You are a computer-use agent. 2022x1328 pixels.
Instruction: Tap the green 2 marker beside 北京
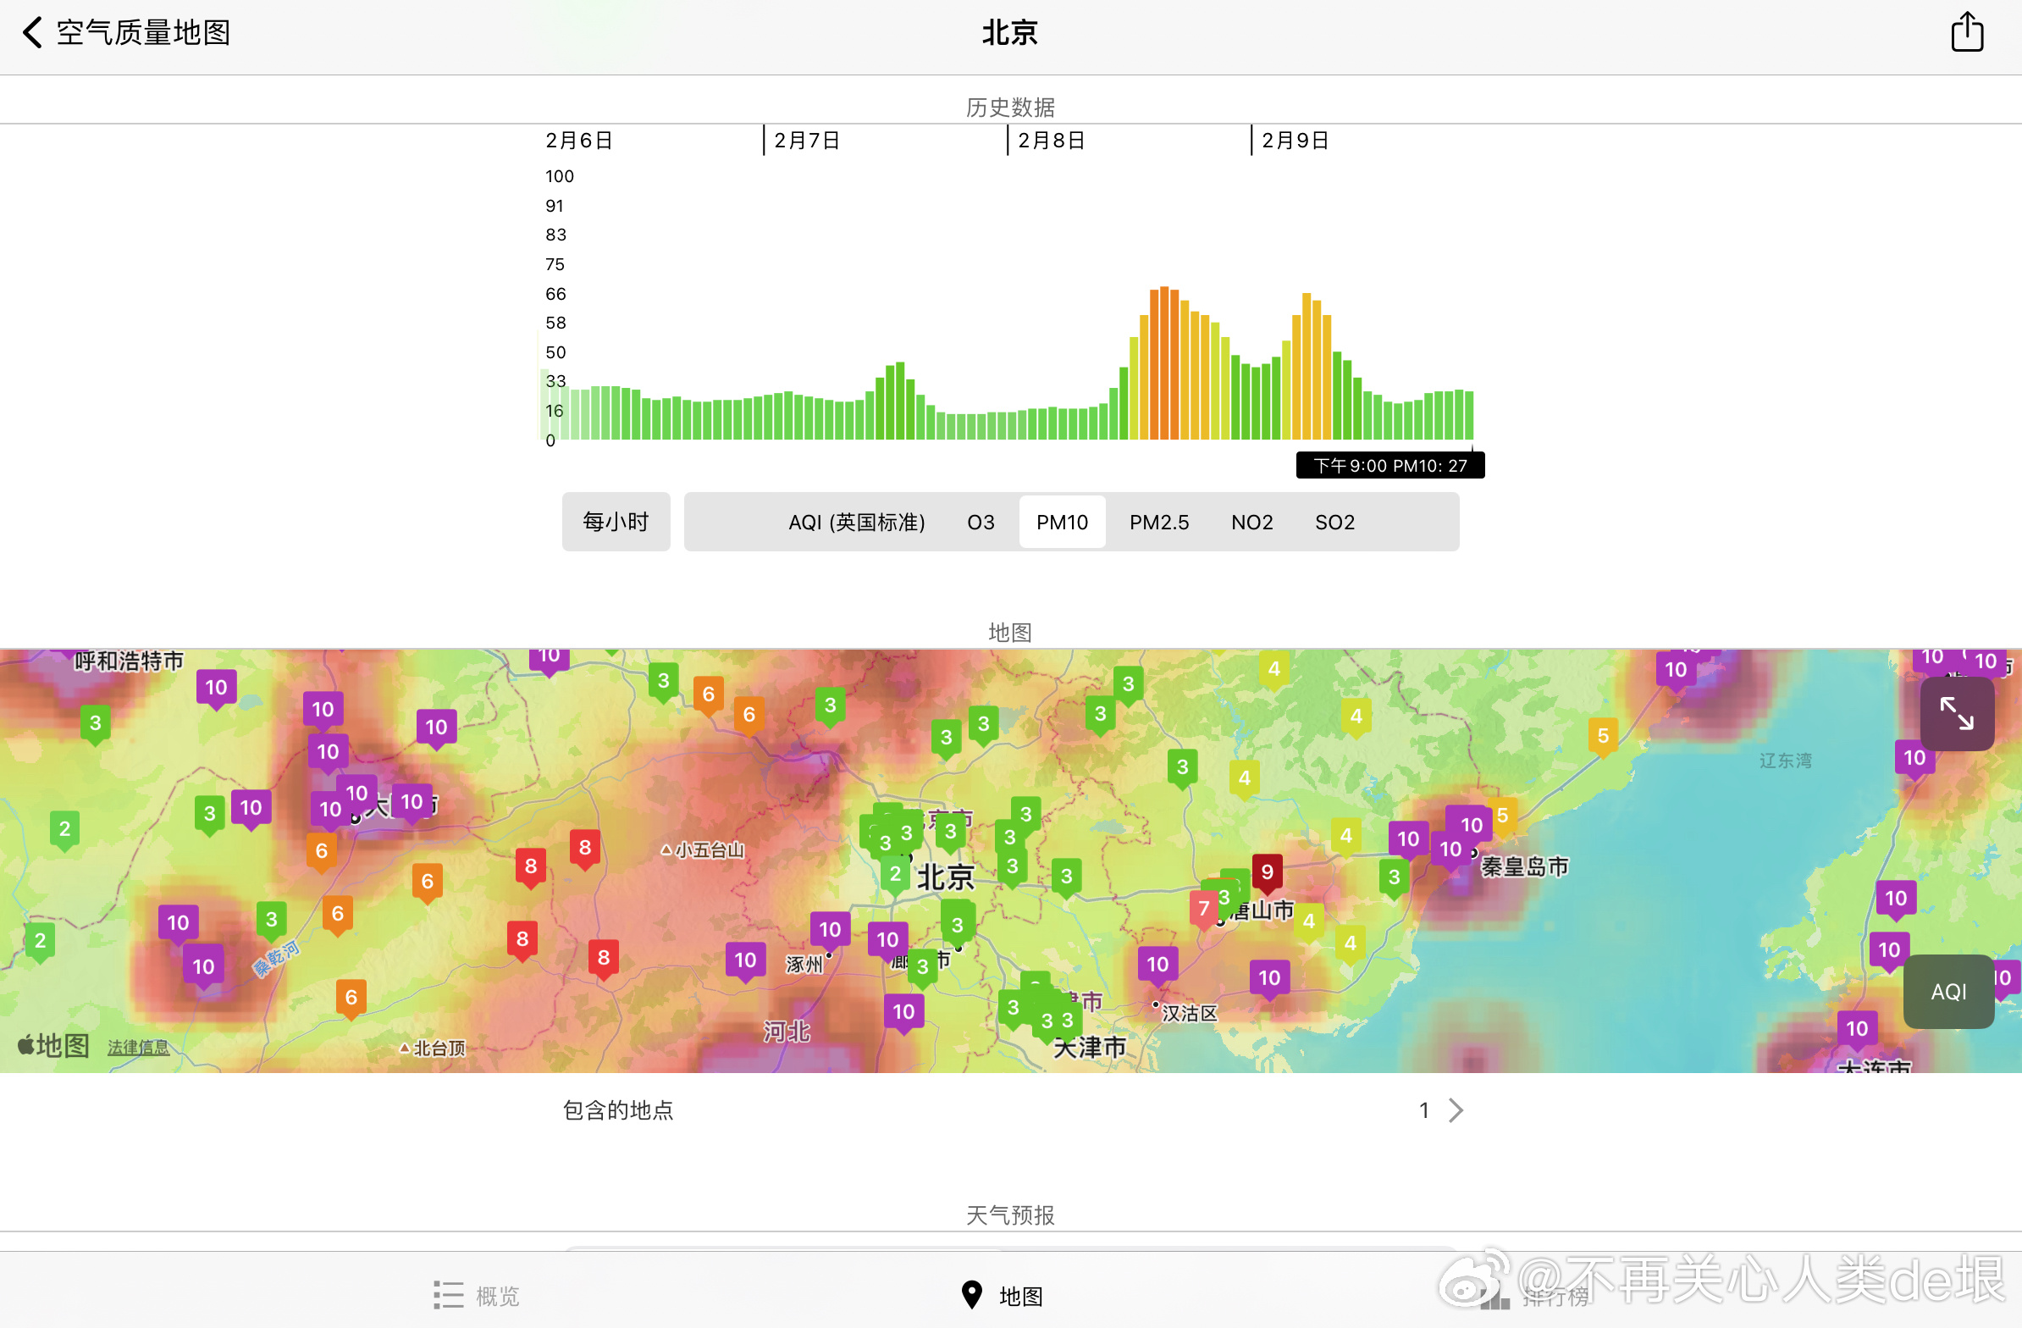[895, 874]
